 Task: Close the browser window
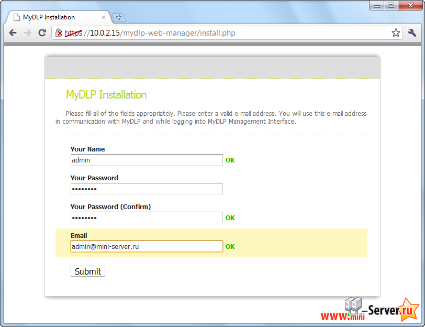410,6
